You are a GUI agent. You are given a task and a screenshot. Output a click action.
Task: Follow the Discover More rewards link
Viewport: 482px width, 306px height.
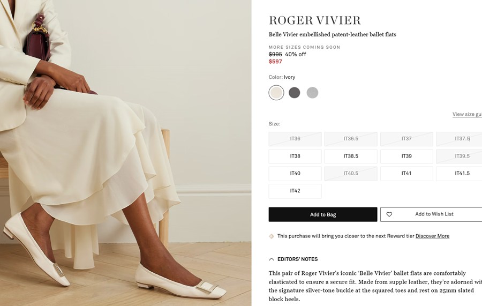pos(432,236)
